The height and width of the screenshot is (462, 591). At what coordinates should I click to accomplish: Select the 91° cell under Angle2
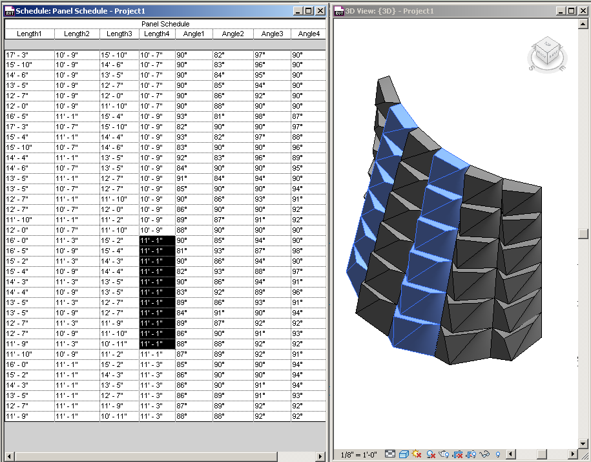click(x=233, y=313)
